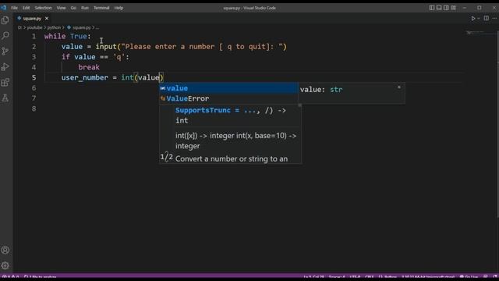Split the editor to the right

[x=487, y=19]
